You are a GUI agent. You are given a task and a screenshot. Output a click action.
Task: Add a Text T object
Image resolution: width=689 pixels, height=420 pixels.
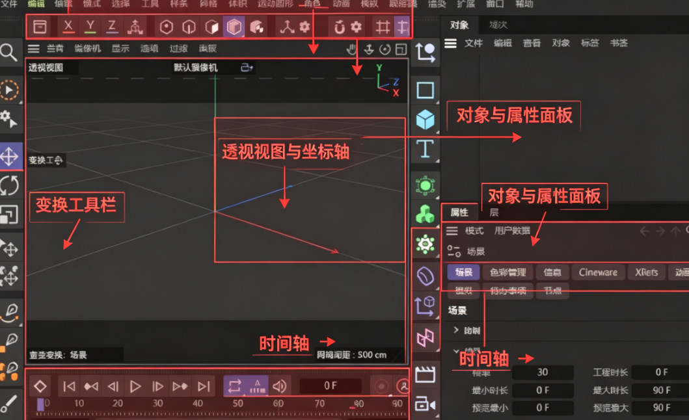click(425, 150)
